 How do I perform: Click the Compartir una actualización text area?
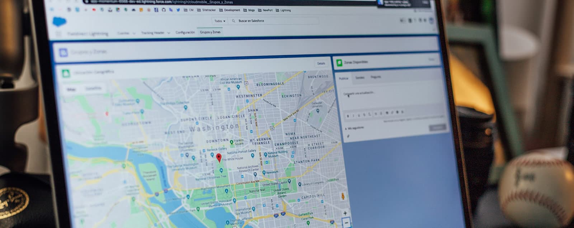tap(391, 98)
